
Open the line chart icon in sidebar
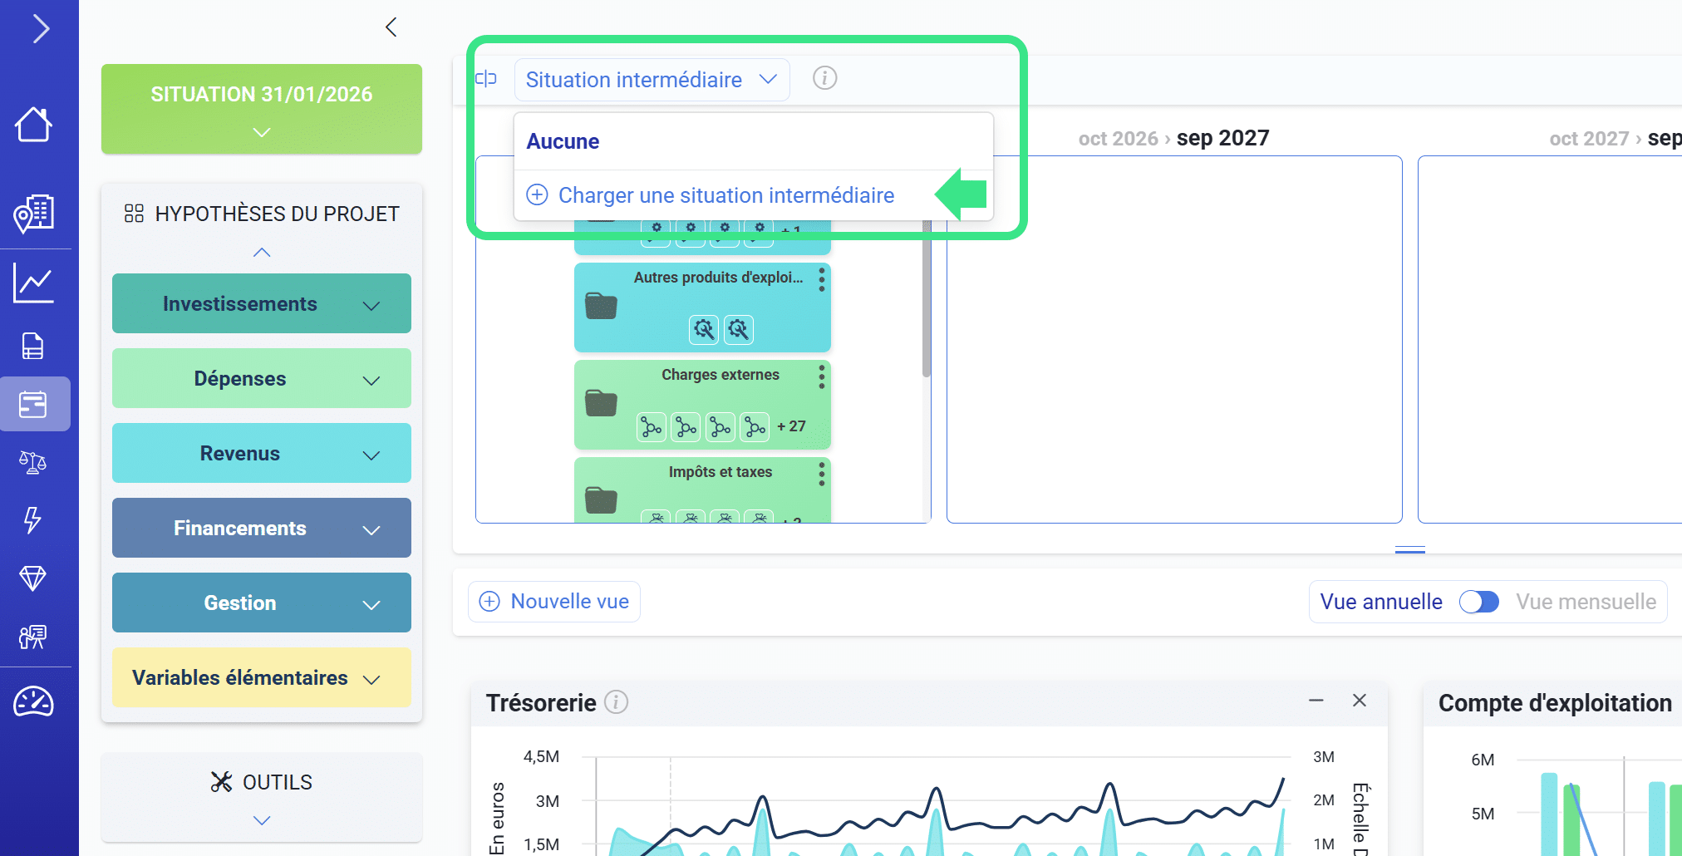(x=33, y=284)
